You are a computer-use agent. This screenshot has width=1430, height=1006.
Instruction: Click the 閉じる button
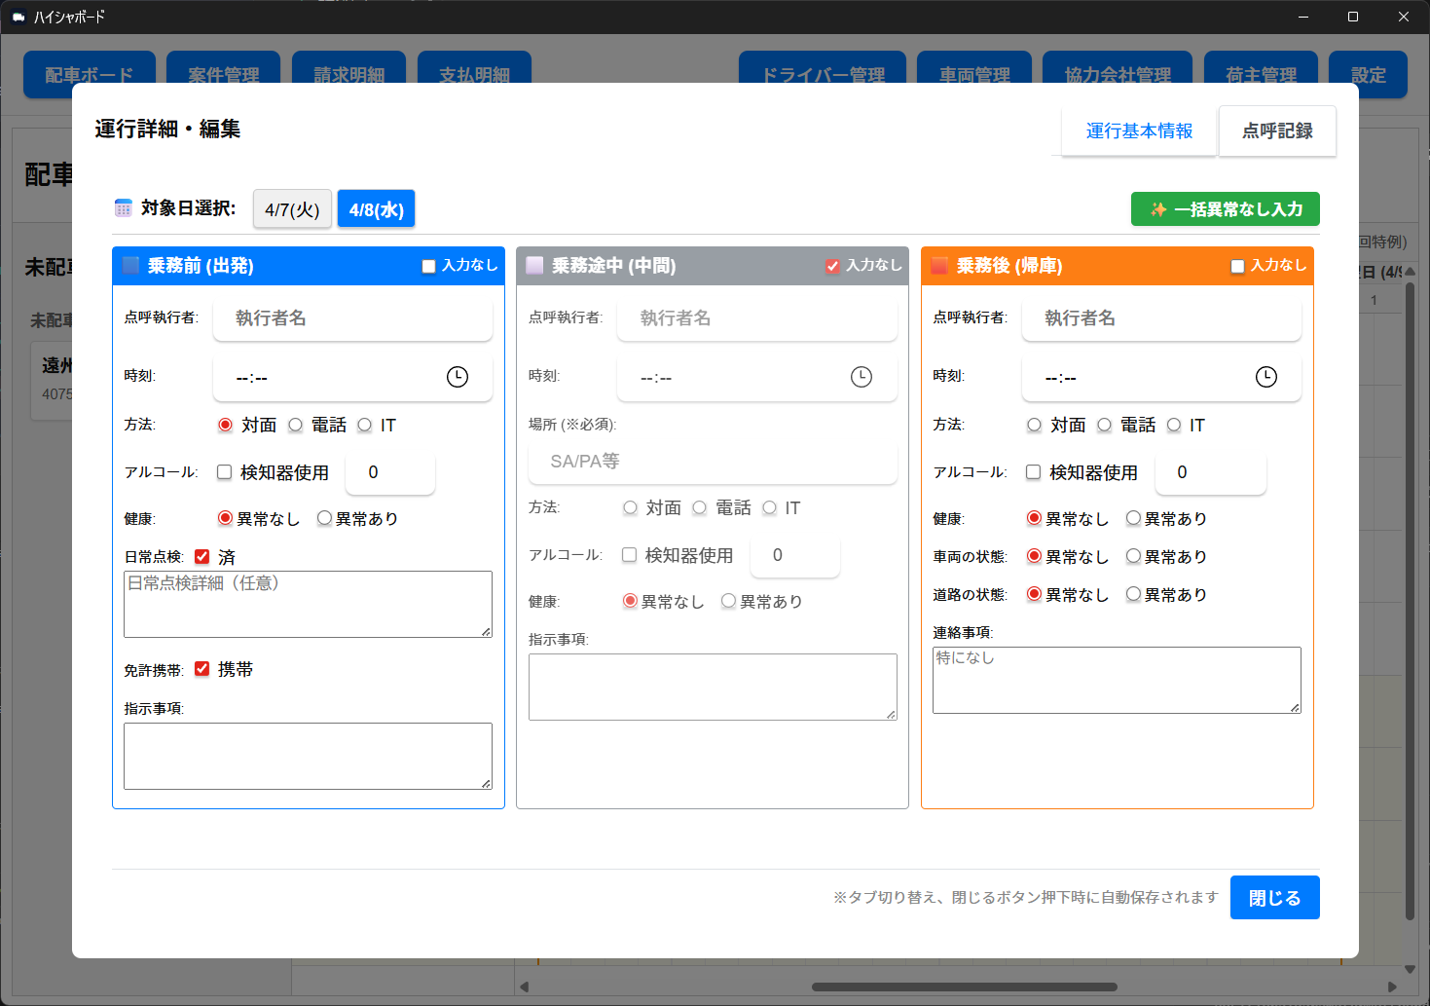1275,898
